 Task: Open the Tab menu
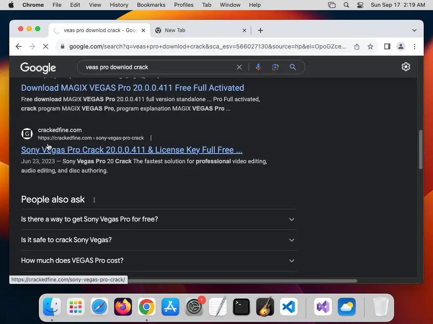(x=206, y=5)
